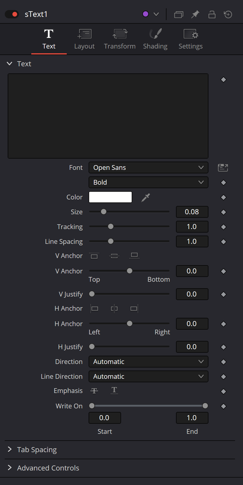
Task: Click the font browser icon beside Font
Action: 223,167
